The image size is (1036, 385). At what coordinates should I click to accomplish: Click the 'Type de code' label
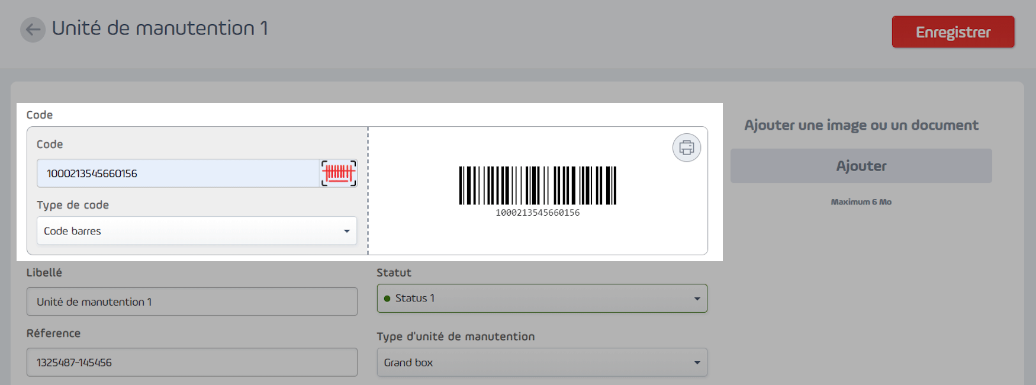[73, 205]
